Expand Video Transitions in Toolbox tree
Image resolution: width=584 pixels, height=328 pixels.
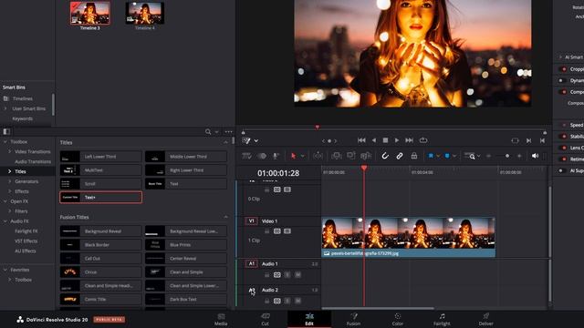pyautogui.click(x=10, y=152)
